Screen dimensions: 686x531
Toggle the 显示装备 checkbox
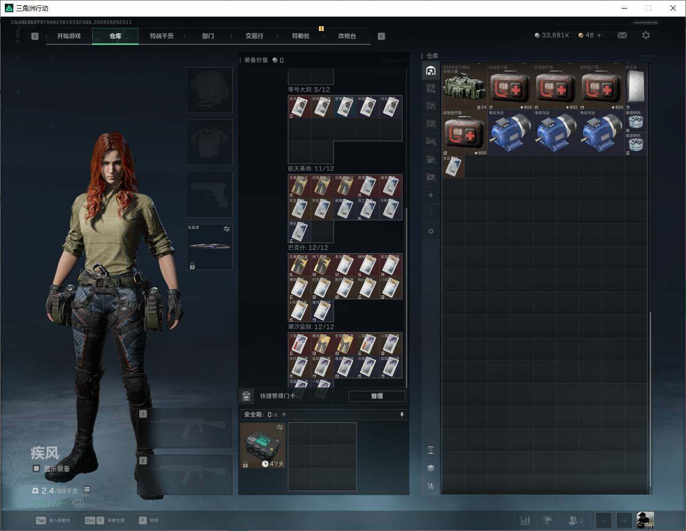pos(36,469)
